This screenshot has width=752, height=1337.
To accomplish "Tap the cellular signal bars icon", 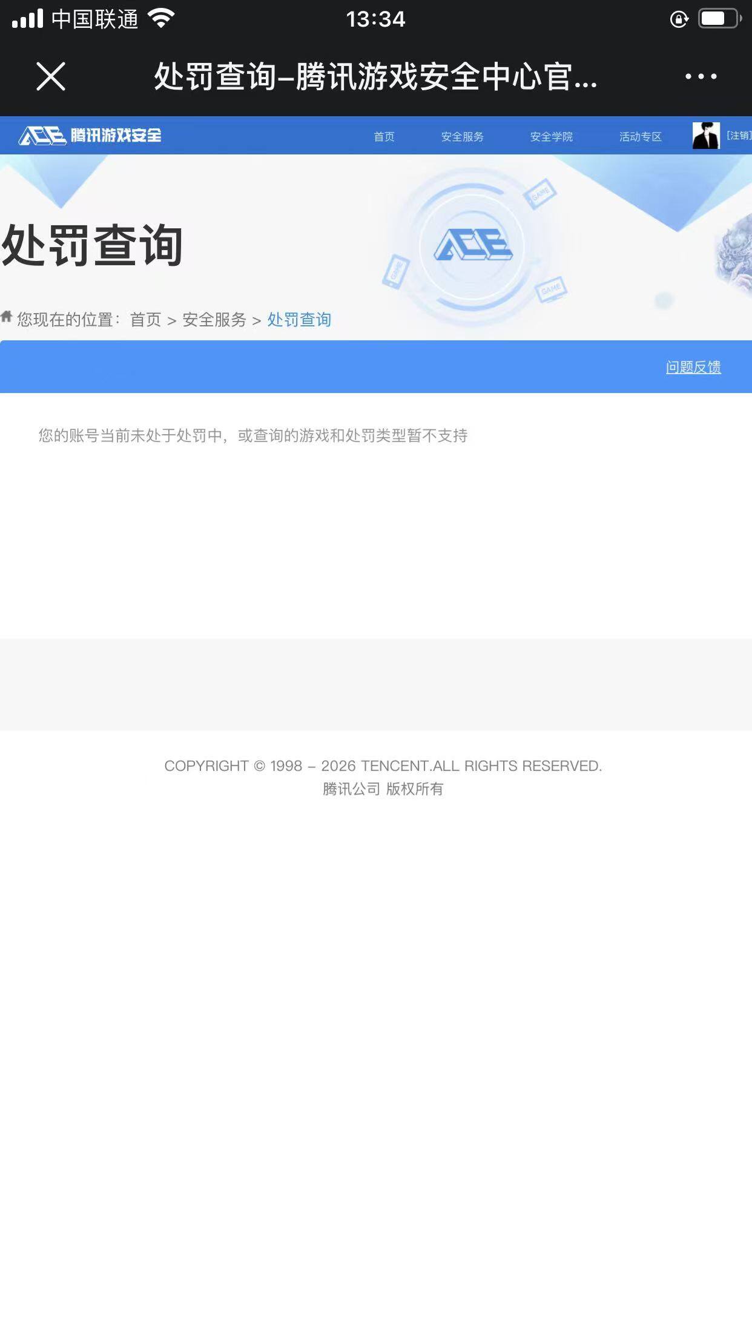I will pyautogui.click(x=27, y=19).
